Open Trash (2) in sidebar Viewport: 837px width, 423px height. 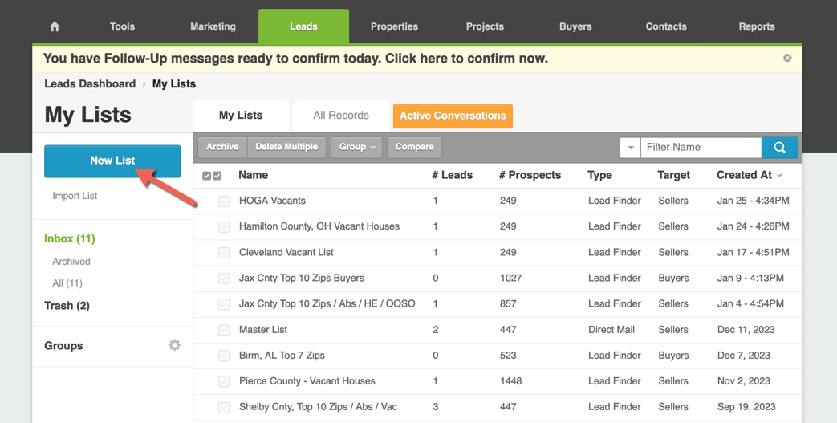coord(67,306)
